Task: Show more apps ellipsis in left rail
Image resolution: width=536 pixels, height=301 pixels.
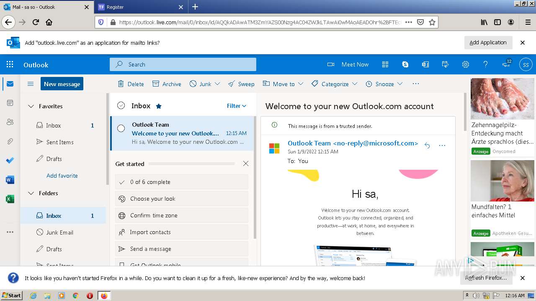Action: (x=10, y=232)
